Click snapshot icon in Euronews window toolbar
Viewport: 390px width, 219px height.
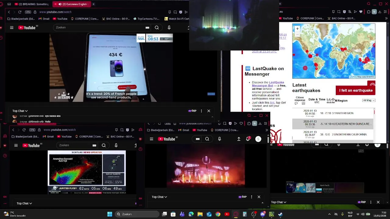pos(175,12)
